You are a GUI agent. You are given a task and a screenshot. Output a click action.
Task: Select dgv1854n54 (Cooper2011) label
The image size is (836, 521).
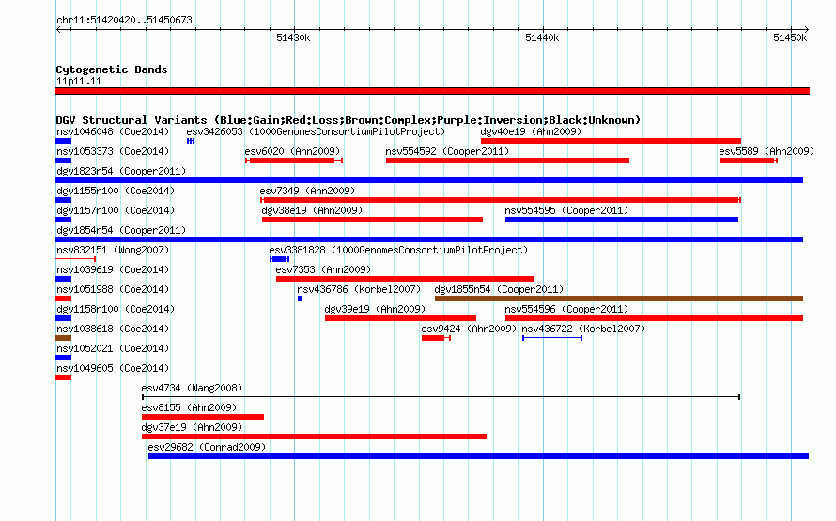121,230
